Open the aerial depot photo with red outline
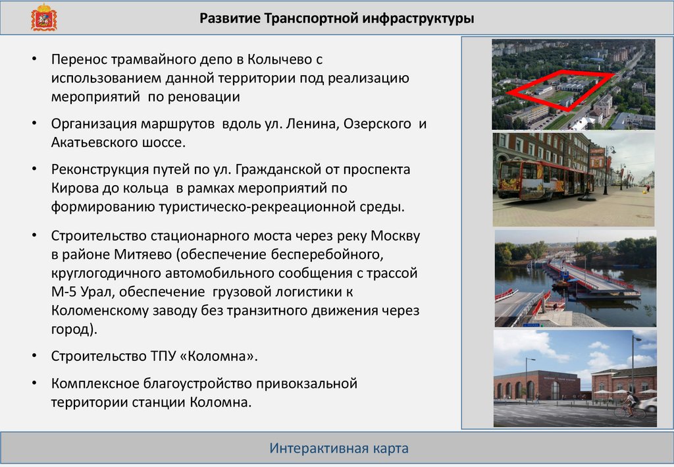Viewport: 674px width, 467px height. pyautogui.click(x=573, y=84)
